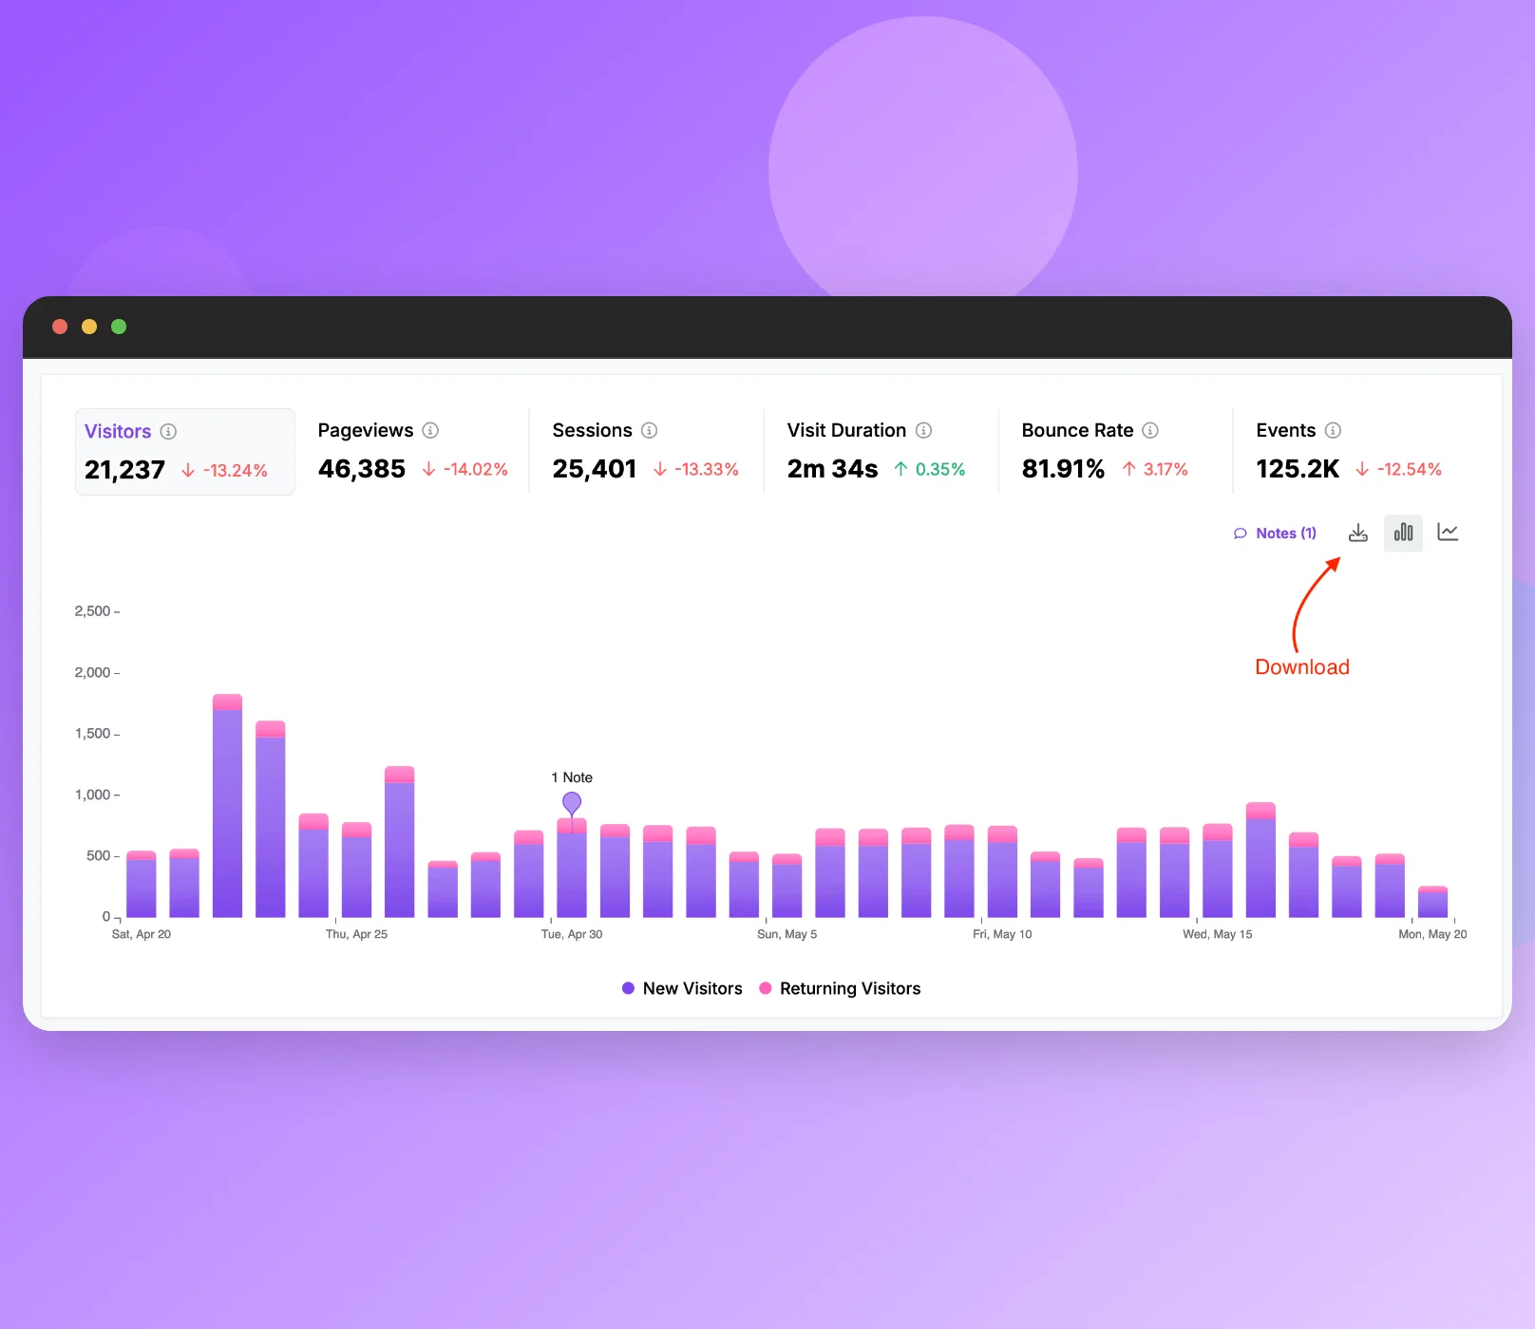This screenshot has height=1329, width=1535.
Task: Click the Visitors info icon
Action: [x=168, y=431]
